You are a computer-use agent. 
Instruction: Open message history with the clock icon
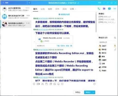[x=95, y=84]
